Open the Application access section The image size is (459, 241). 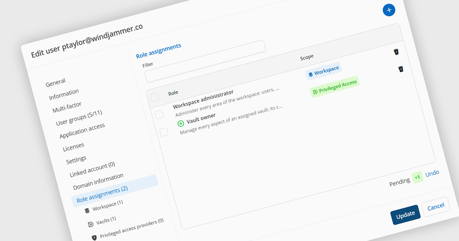click(x=82, y=131)
